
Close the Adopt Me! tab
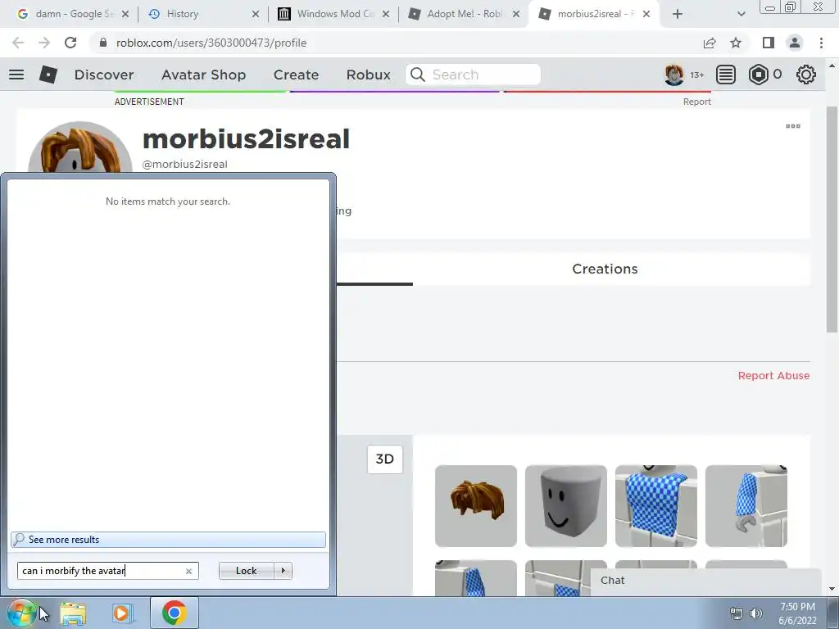[516, 14]
